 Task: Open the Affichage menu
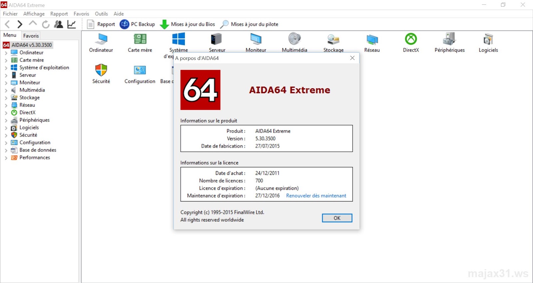(34, 14)
